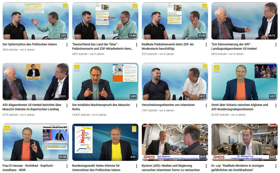Play the 5:09 Muezzin-Rufes video thumbnail

pos(105,82)
